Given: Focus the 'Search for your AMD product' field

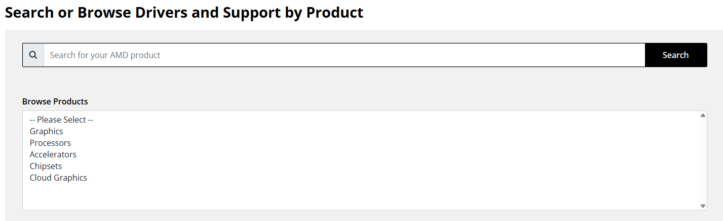Looking at the screenshot, I should click(345, 55).
